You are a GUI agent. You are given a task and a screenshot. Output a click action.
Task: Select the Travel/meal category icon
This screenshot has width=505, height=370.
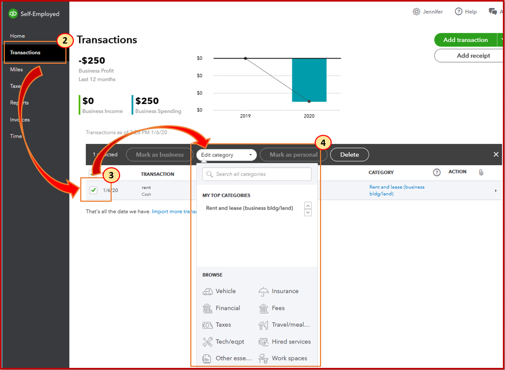point(264,324)
